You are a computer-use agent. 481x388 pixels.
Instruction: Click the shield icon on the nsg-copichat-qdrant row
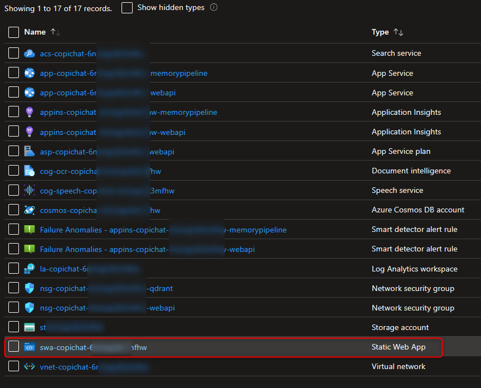(x=30, y=288)
